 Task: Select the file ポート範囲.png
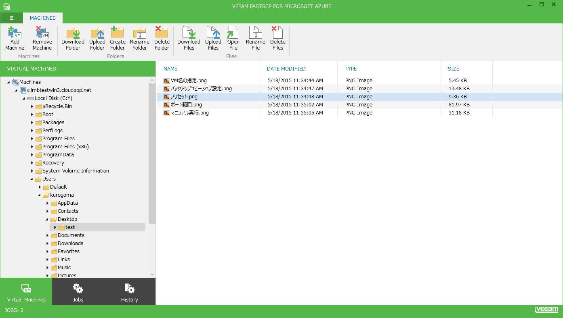[186, 105]
